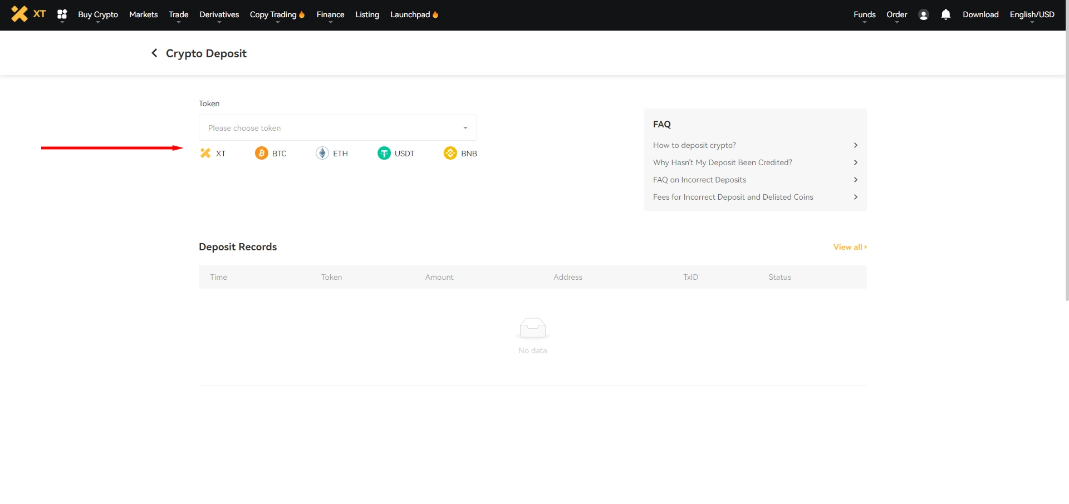
Task: Select the USDT token shortcut
Action: tap(396, 153)
